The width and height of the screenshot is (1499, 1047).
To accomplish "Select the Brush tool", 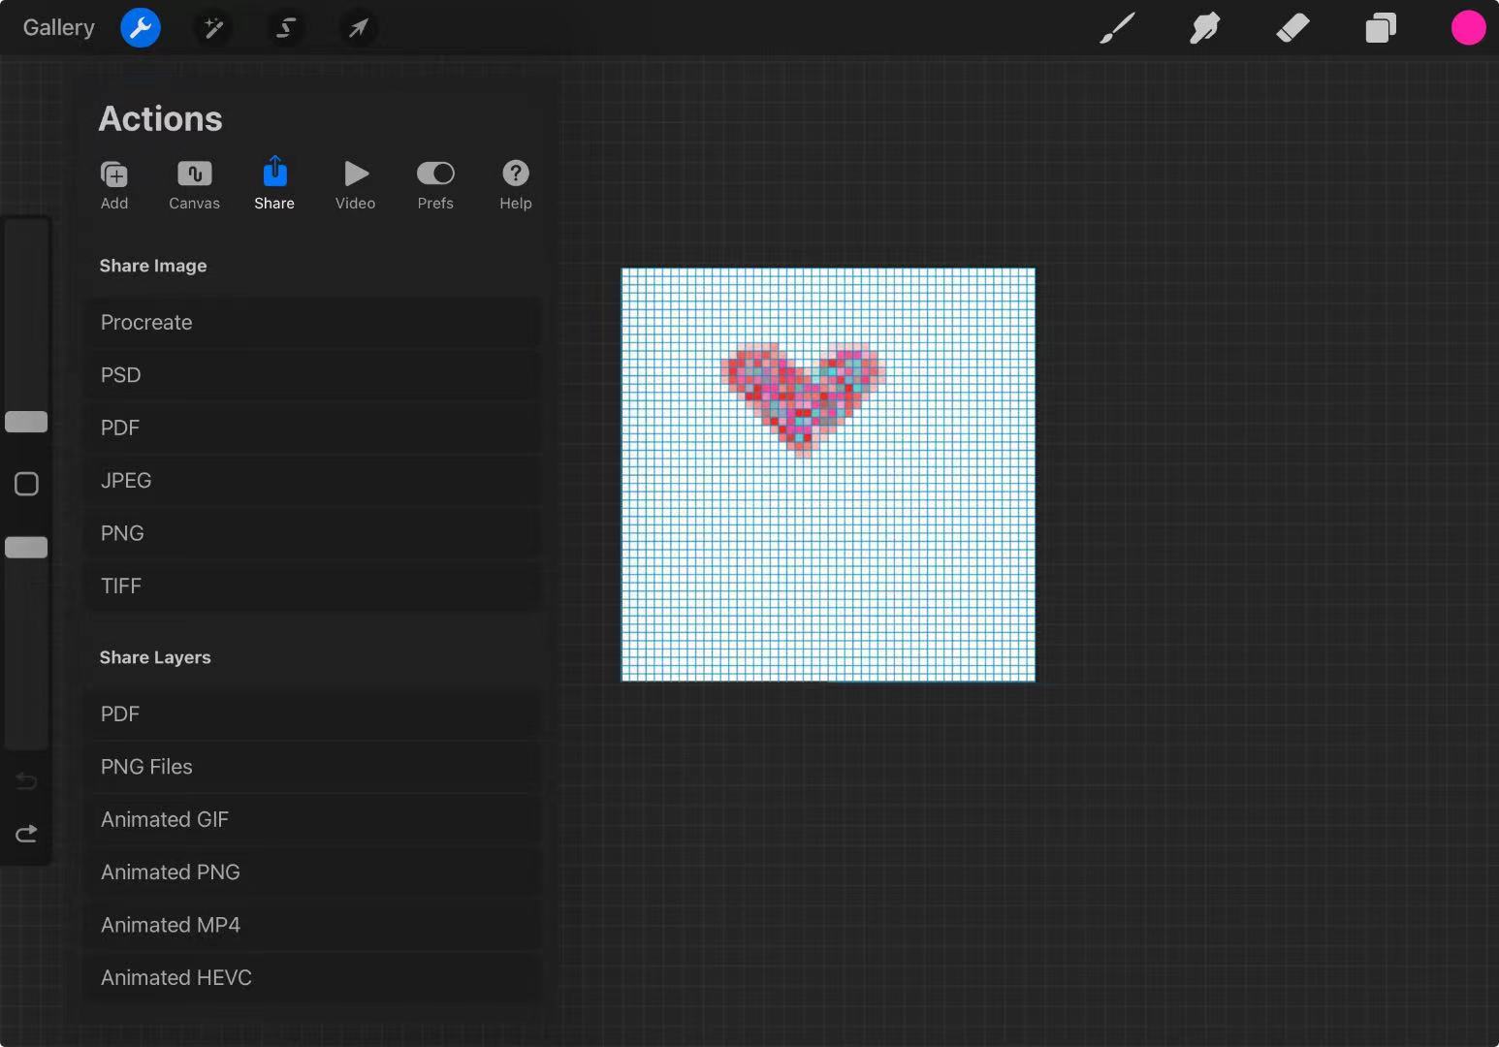I will (1117, 28).
